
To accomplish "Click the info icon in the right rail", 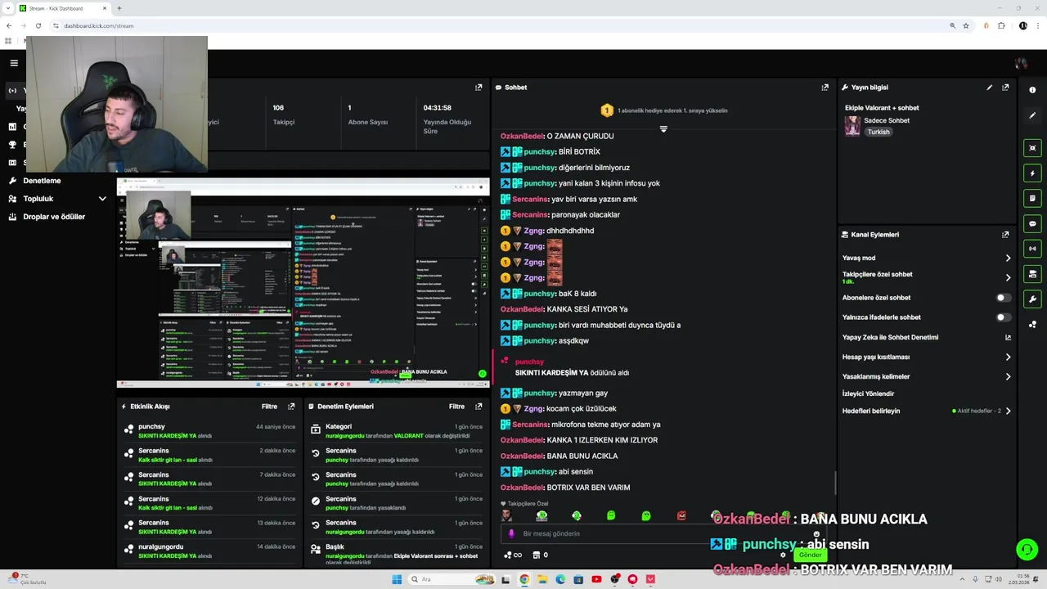I will [1032, 90].
